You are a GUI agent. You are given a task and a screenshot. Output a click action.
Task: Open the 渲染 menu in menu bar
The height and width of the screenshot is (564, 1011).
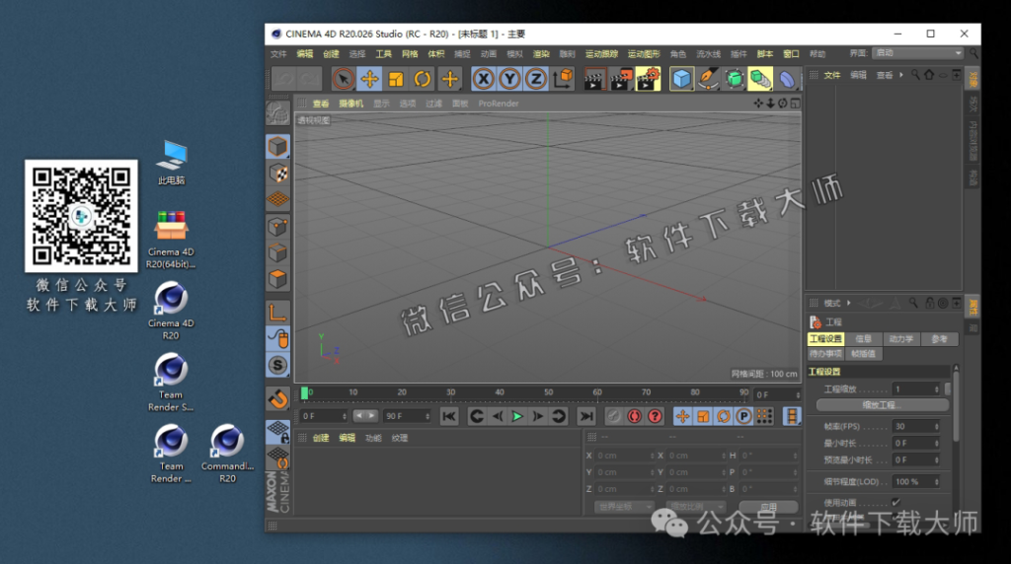(x=541, y=54)
